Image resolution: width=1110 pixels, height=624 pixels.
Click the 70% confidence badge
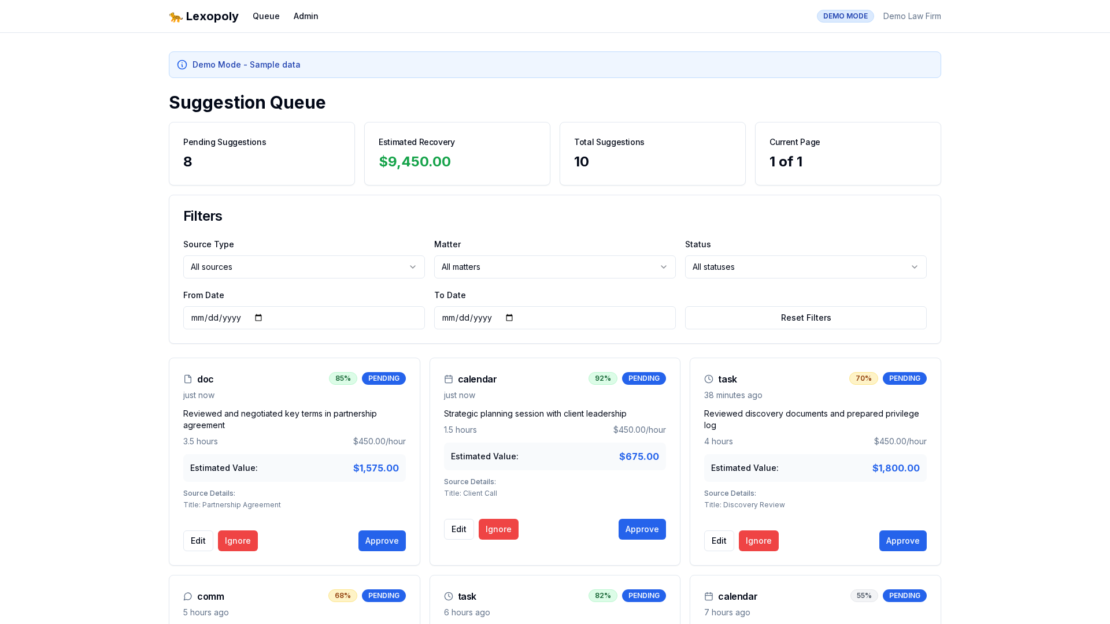click(x=864, y=378)
